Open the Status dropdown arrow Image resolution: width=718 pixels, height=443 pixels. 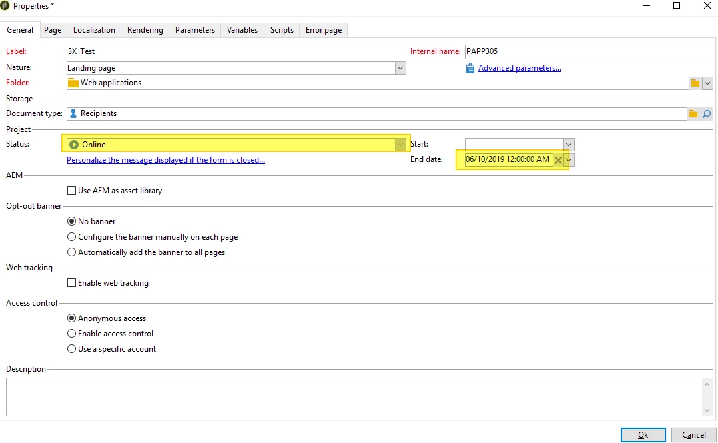click(x=400, y=145)
